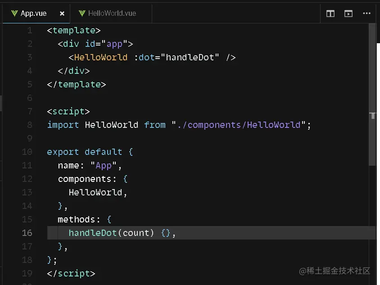Open the preview pane icon

click(348, 14)
